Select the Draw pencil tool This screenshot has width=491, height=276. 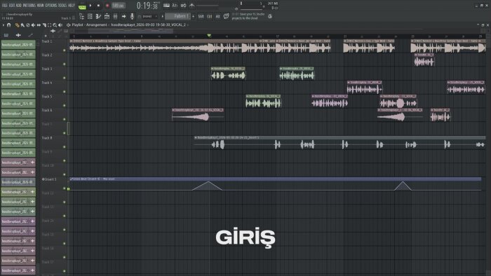(18, 25)
